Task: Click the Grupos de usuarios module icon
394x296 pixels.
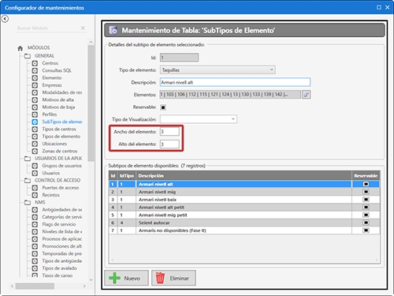Action: 35,166
